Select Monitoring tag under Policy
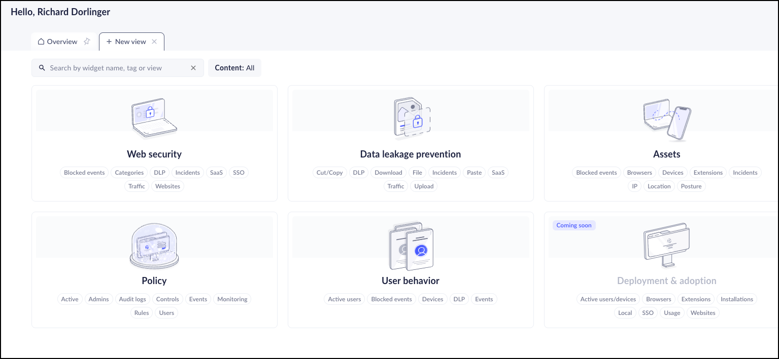The height and width of the screenshot is (359, 779). click(x=232, y=299)
